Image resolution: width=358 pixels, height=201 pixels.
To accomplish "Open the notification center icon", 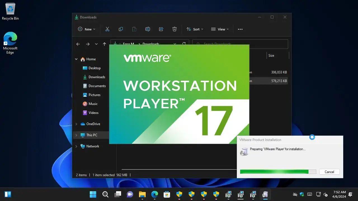I will 350,194.
